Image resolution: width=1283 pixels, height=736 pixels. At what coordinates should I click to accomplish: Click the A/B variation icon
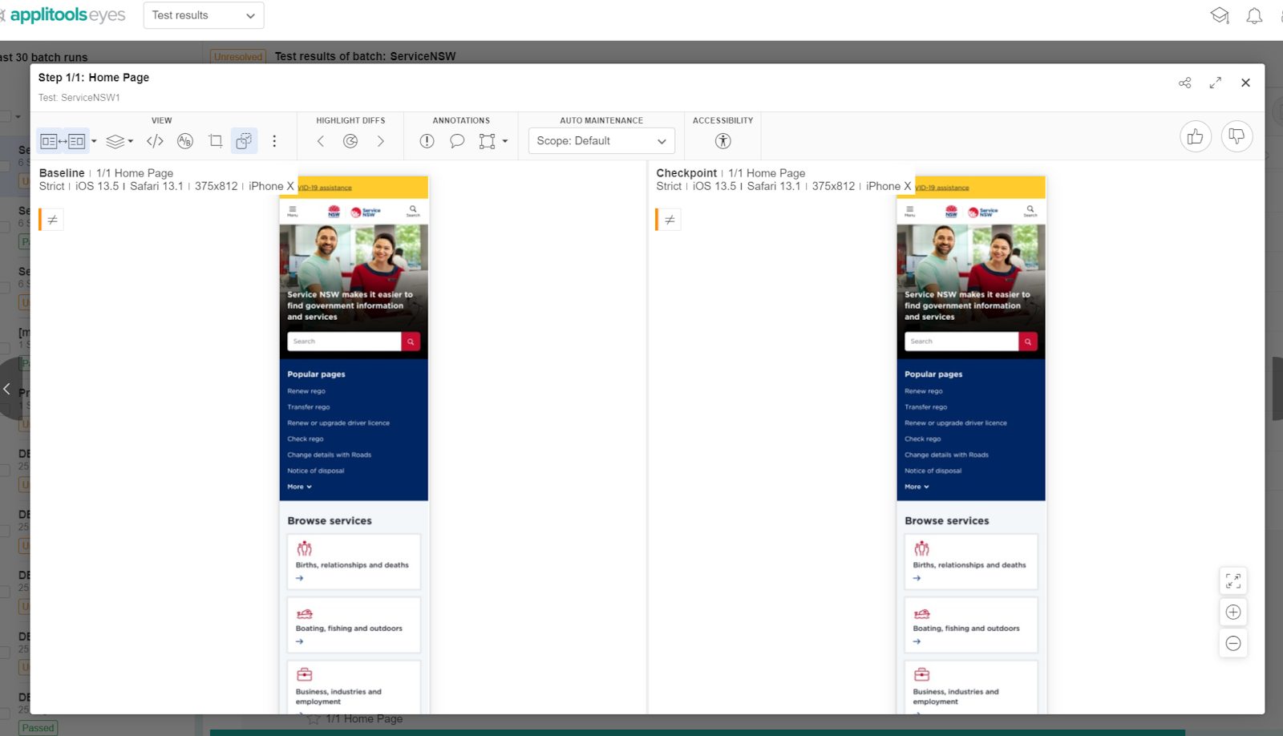185,141
